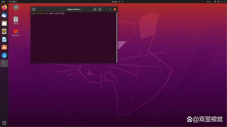Close the terminal window
The width and height of the screenshot is (227, 127).
(115, 10)
